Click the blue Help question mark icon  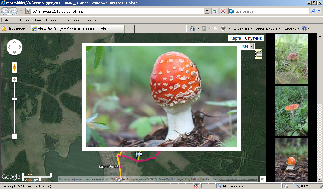pos(304,29)
